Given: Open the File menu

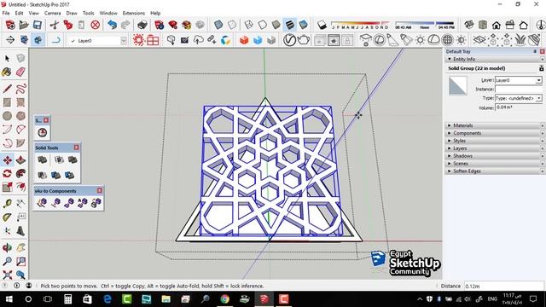Looking at the screenshot, I should click(6, 13).
